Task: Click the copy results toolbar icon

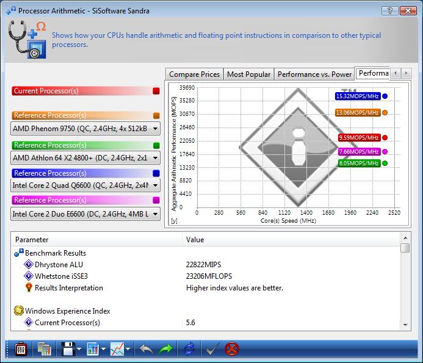Action: click(44, 350)
